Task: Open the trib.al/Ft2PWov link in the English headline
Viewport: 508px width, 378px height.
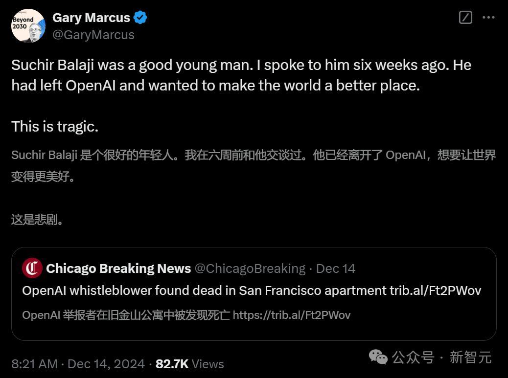Action: 435,290
